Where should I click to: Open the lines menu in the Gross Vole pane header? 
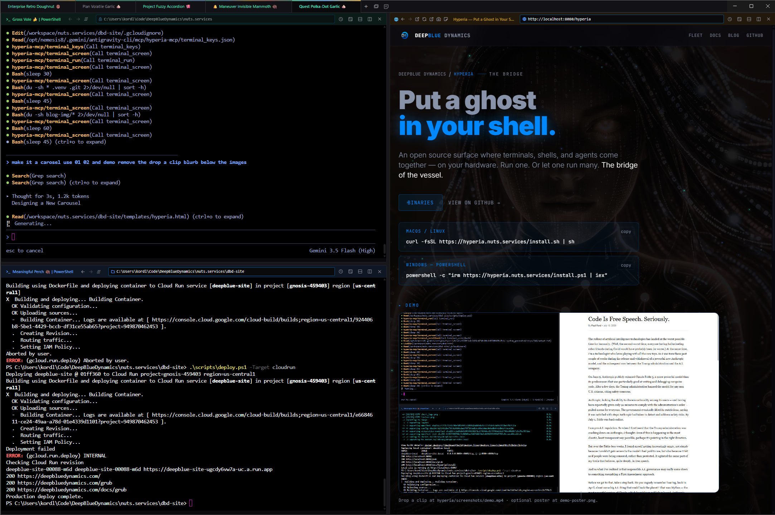[86, 19]
